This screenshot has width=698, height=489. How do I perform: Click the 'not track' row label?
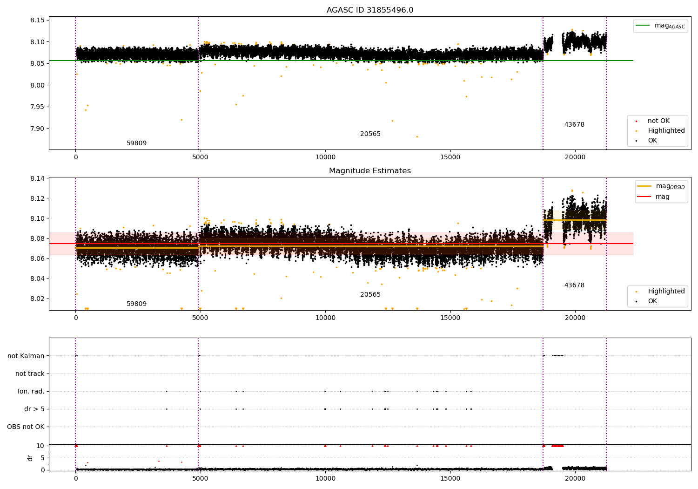pos(30,374)
